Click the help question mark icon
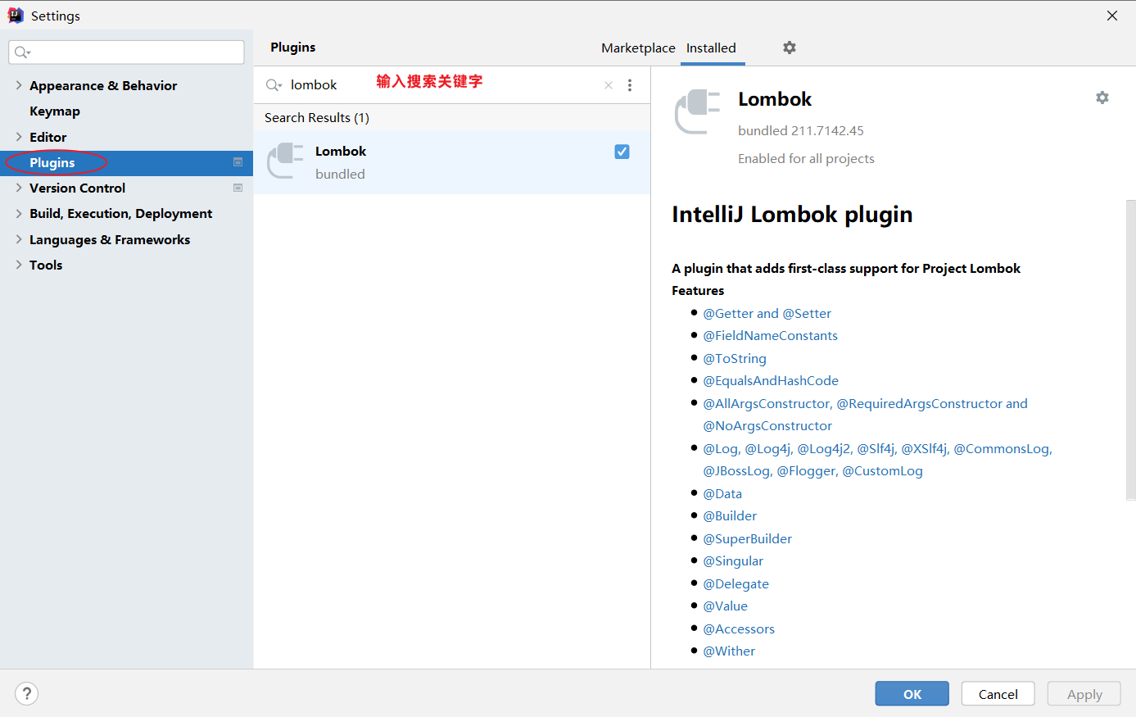This screenshot has height=717, width=1136. point(27,693)
